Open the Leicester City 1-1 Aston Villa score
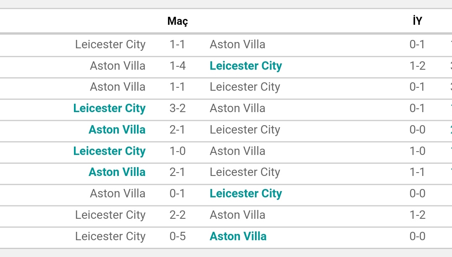452x257 pixels. point(177,45)
